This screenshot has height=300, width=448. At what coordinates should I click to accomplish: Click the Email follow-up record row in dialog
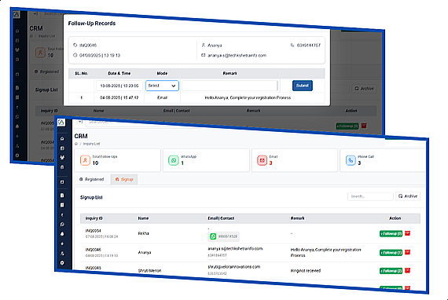click(196, 97)
